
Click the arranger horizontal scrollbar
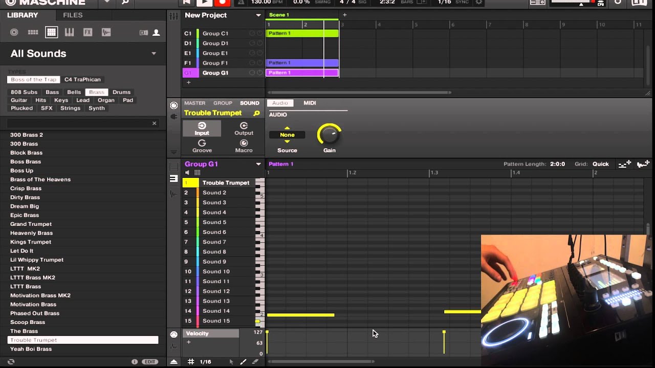tap(360, 93)
